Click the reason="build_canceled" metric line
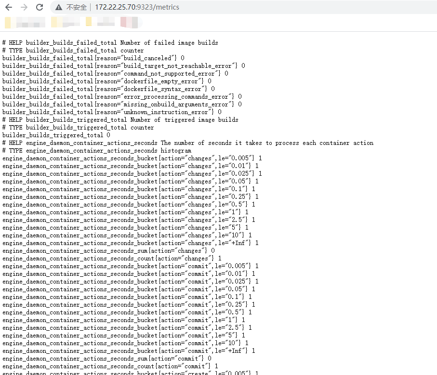This screenshot has height=375, width=437. click(x=93, y=58)
